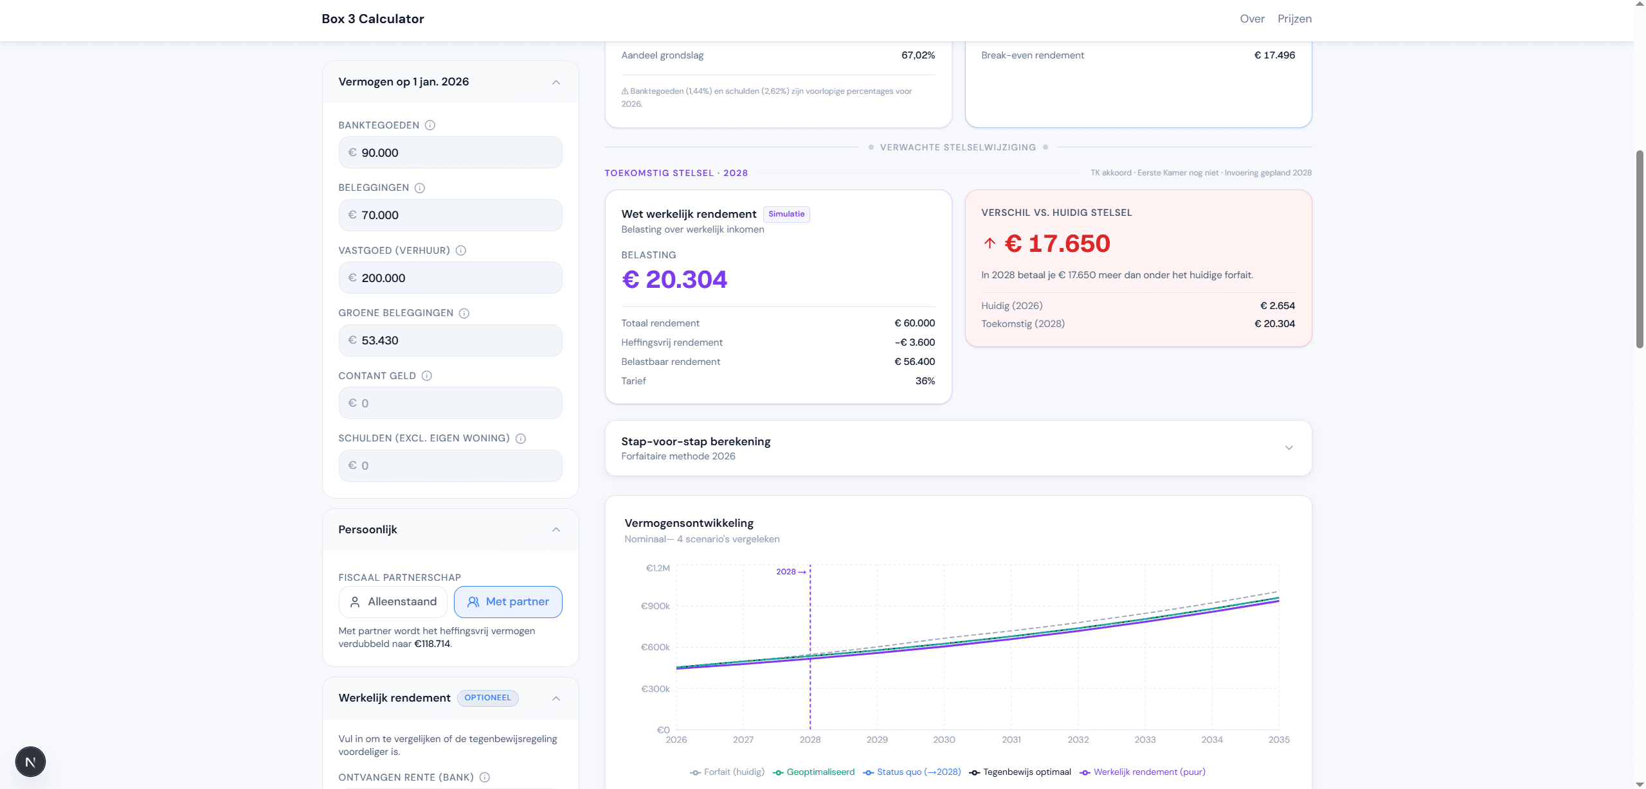This screenshot has height=789, width=1646.
Task: Expand Stap-voor-stap berekening panel
Action: point(958,448)
